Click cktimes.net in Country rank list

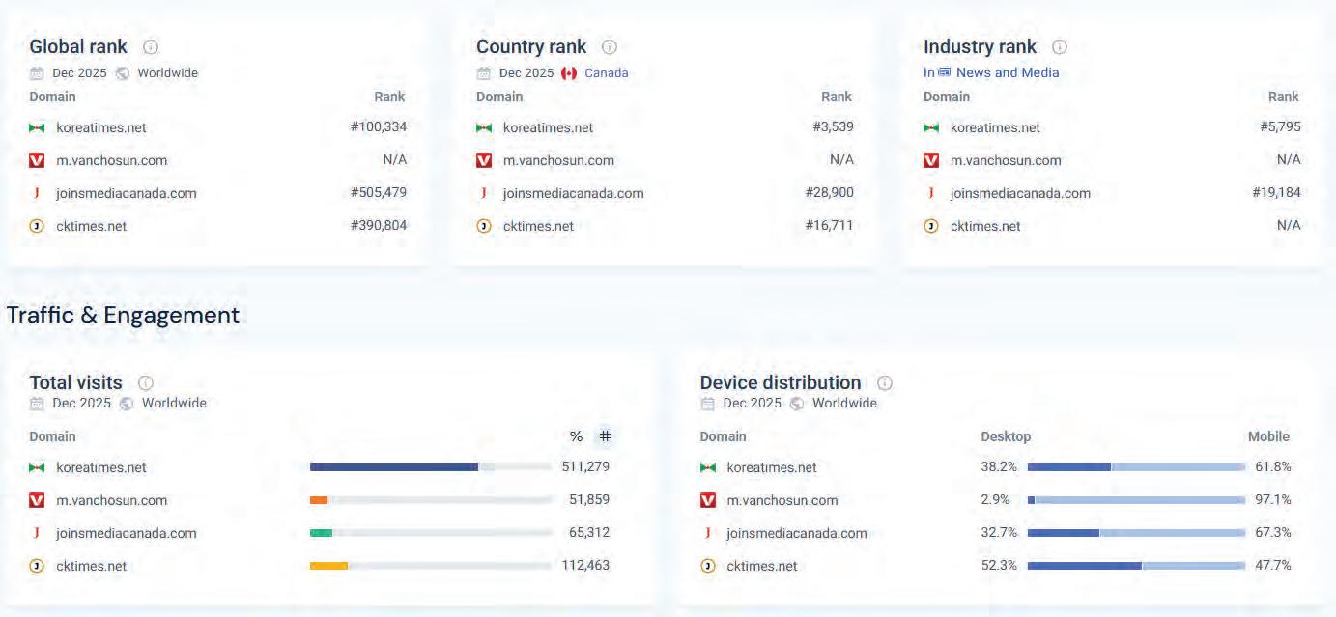tap(538, 226)
